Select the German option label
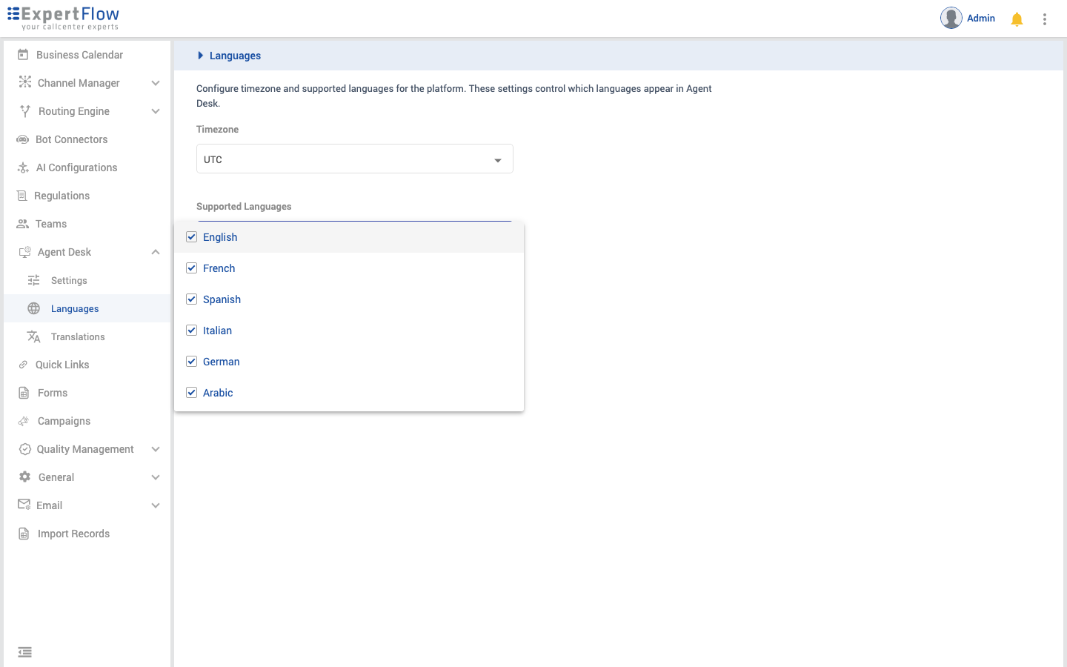1067x667 pixels. pyautogui.click(x=221, y=362)
